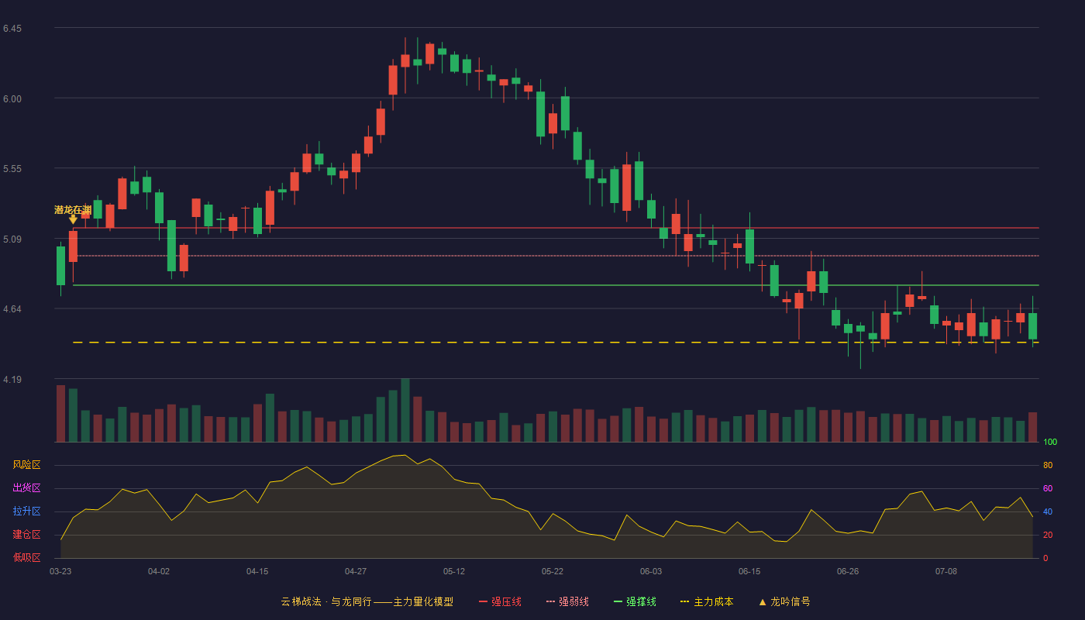Viewport: 1085px width, 620px height.
Task: Click the 潜龙在渊 signal label
Action: [73, 210]
